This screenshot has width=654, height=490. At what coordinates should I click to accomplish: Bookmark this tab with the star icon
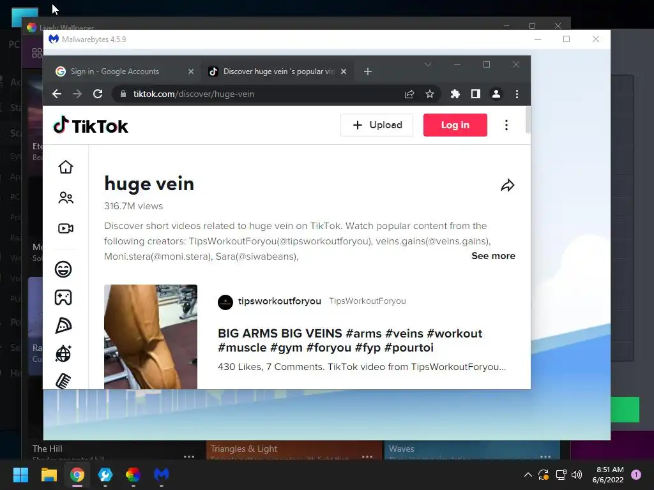[430, 94]
